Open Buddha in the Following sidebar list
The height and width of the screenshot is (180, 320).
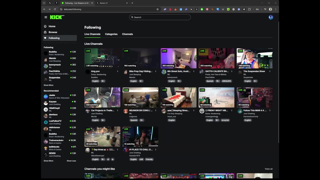(60, 53)
